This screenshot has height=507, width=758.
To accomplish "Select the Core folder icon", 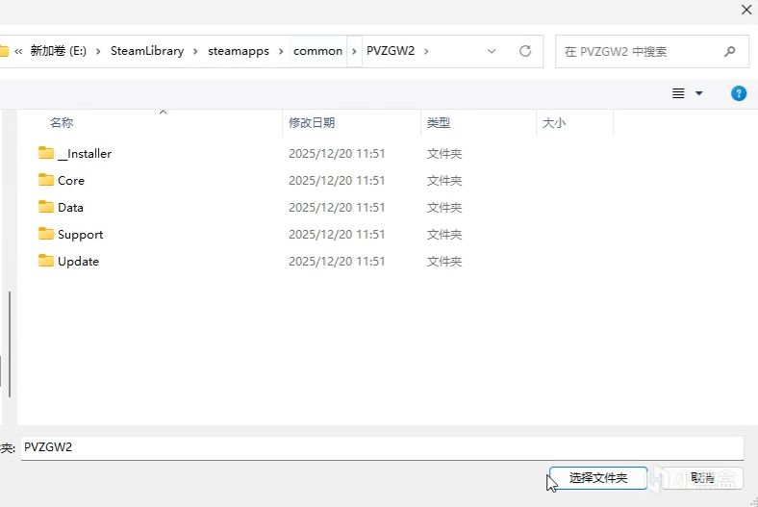I will (46, 180).
